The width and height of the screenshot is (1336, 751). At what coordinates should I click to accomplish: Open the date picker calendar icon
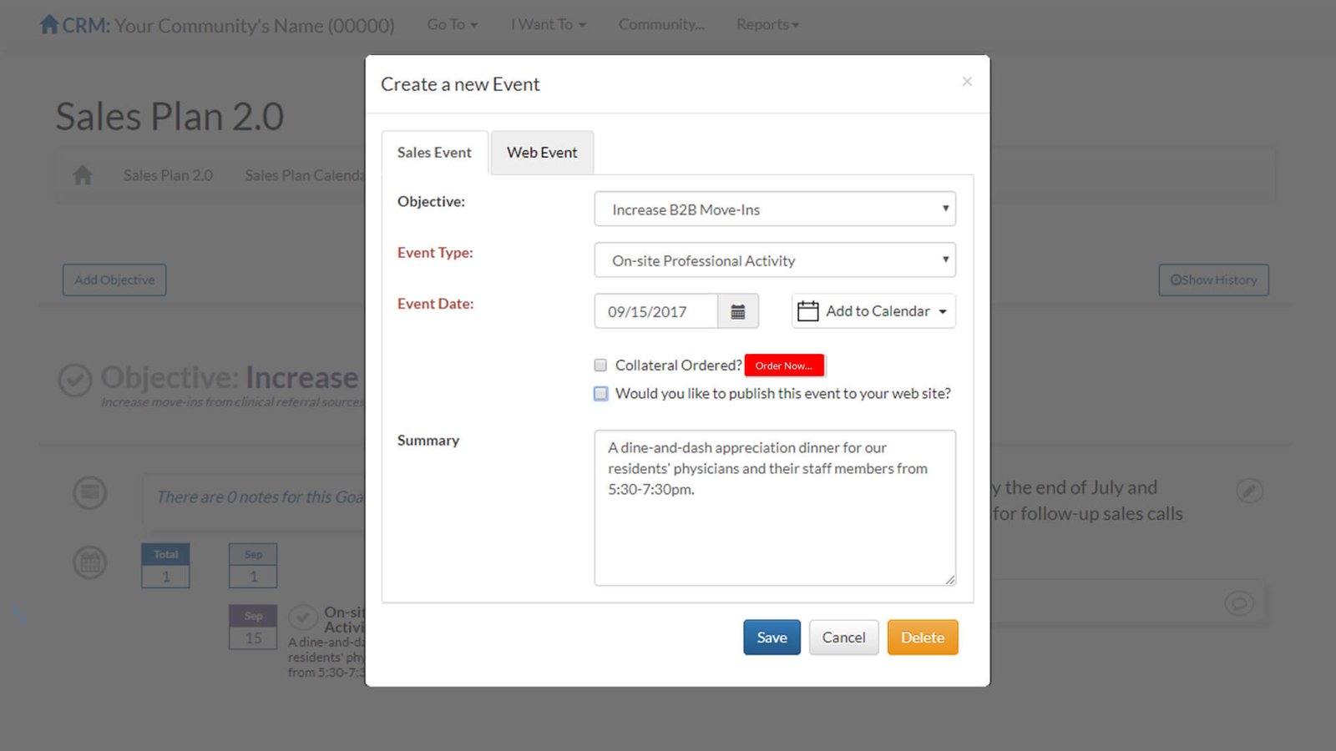point(737,311)
